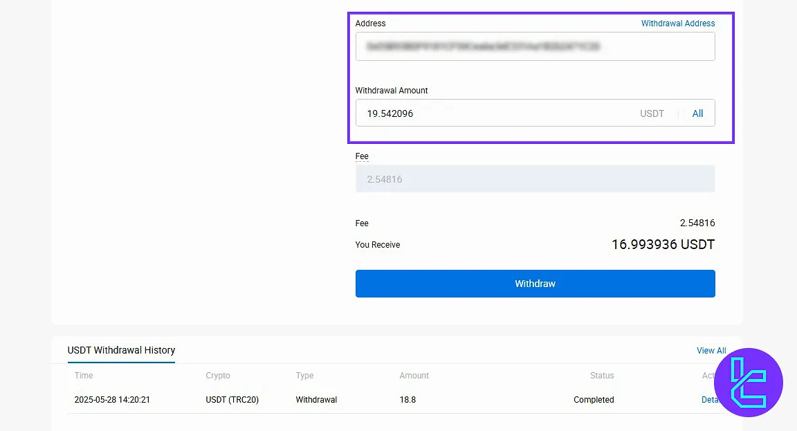Image resolution: width=797 pixels, height=431 pixels.
Task: Click the USDT unit label in amount field
Action: (652, 113)
